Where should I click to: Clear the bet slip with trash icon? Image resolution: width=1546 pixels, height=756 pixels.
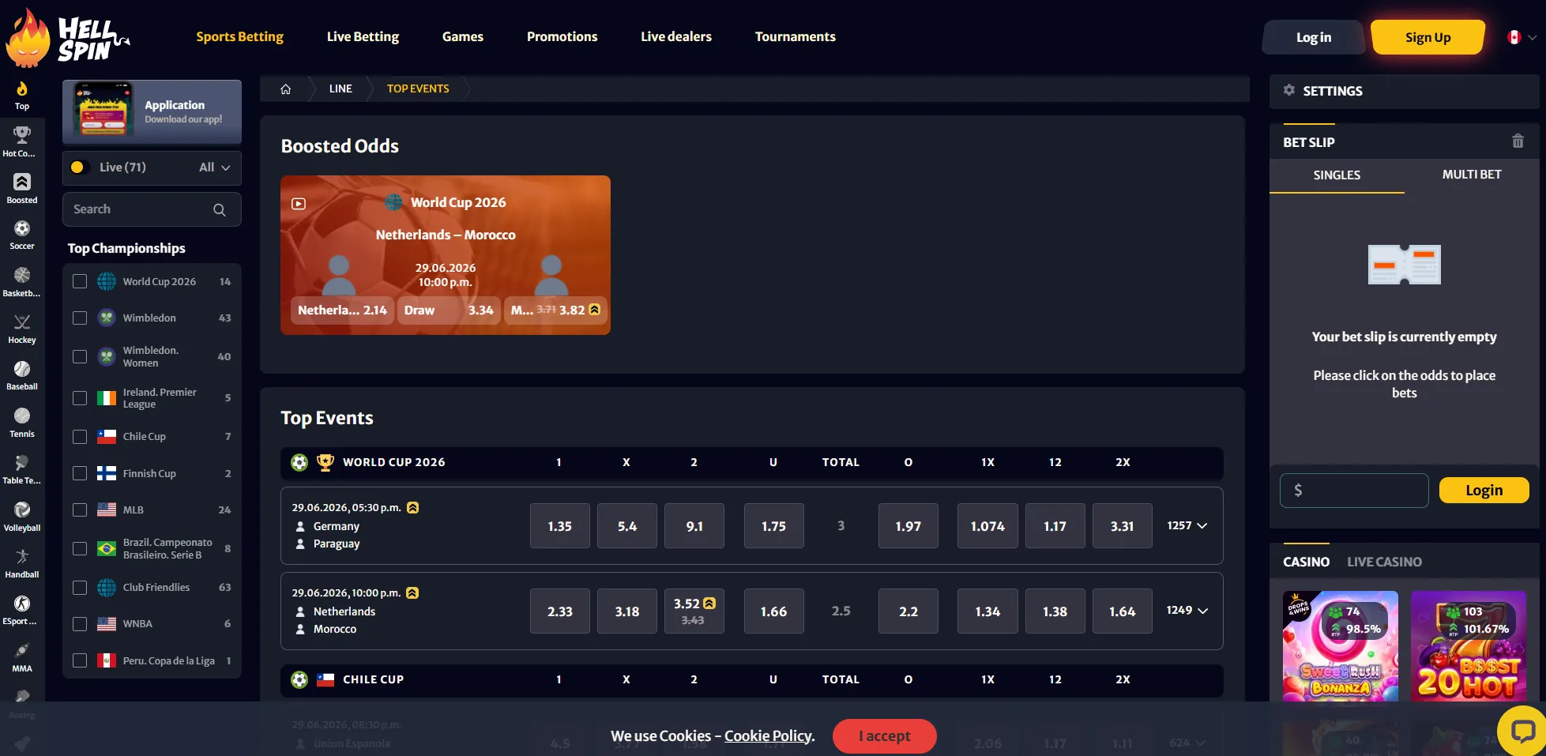[1518, 141]
